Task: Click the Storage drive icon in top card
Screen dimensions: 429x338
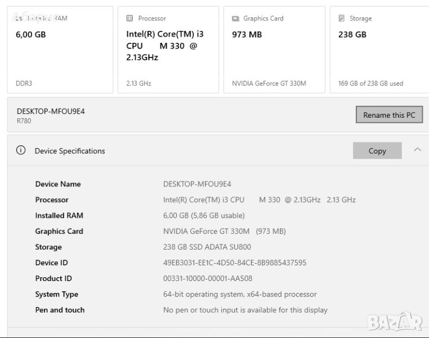Action: 342,19
